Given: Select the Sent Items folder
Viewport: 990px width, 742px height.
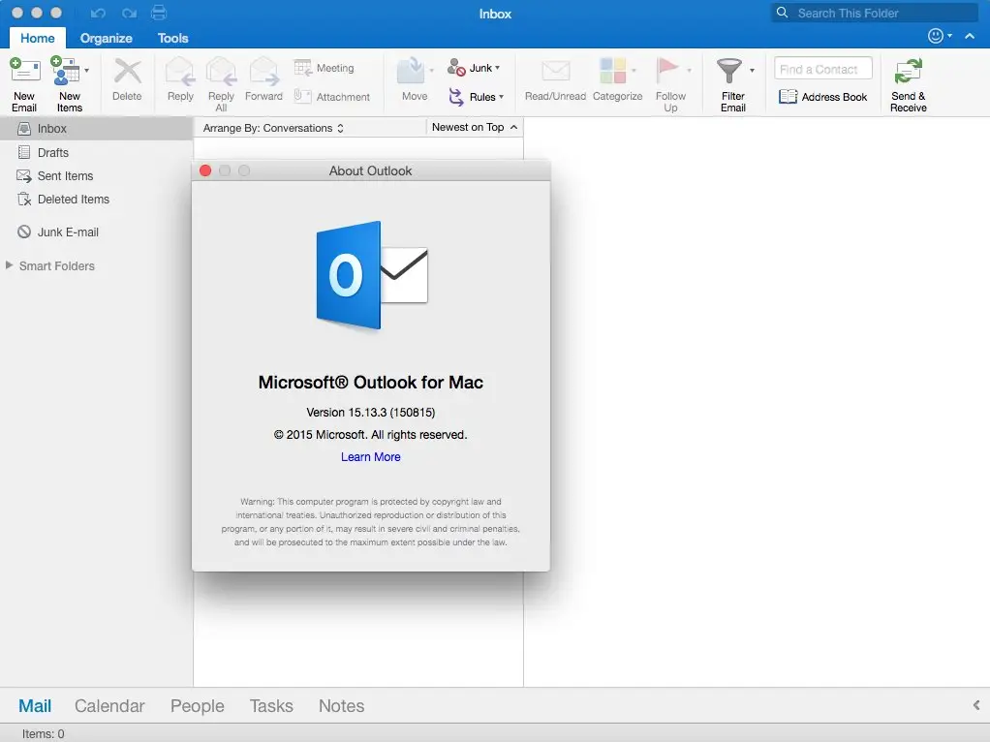Looking at the screenshot, I should [65, 176].
